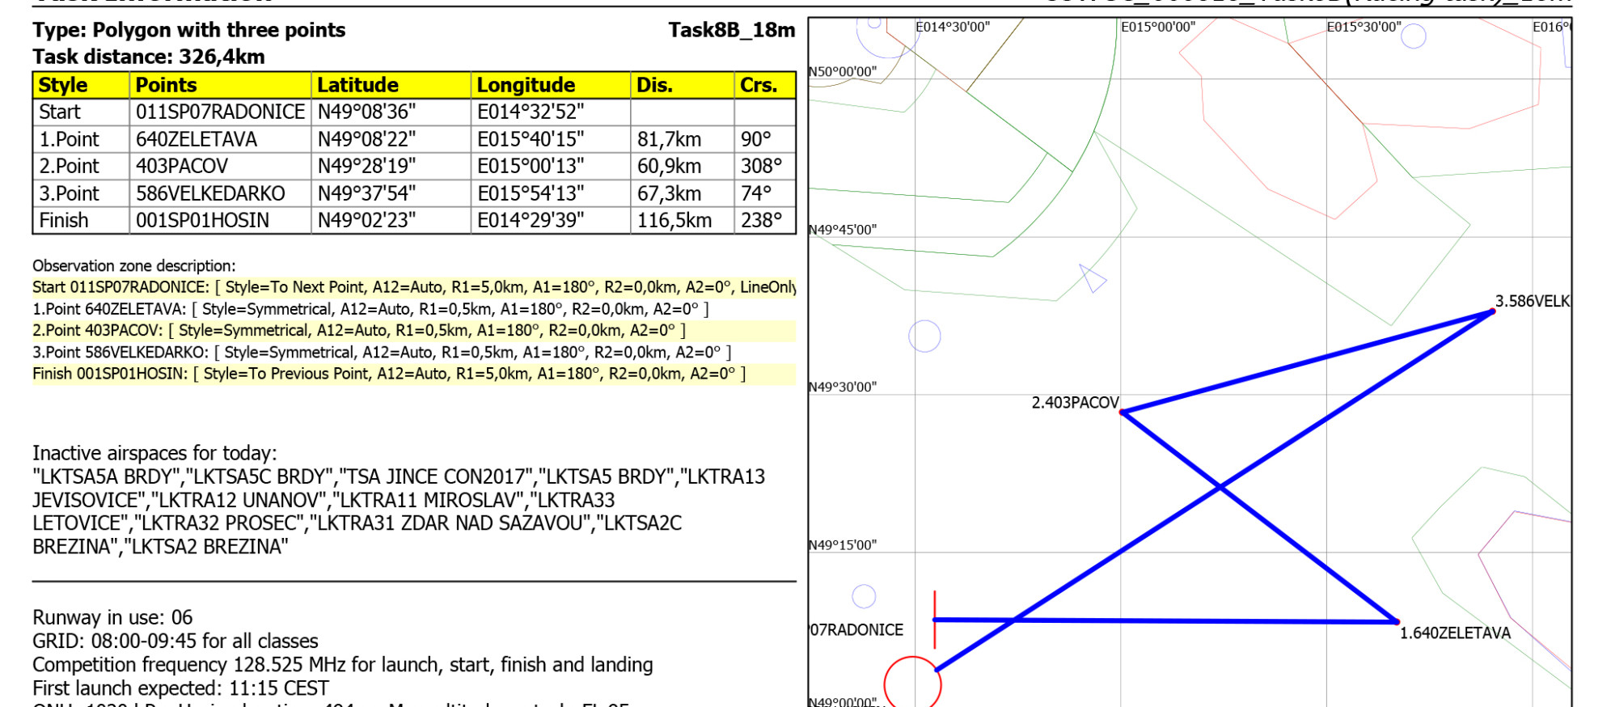This screenshot has width=1611, height=707.
Task: Click the blue circle left of PACOV waypoint
Action: 924,336
